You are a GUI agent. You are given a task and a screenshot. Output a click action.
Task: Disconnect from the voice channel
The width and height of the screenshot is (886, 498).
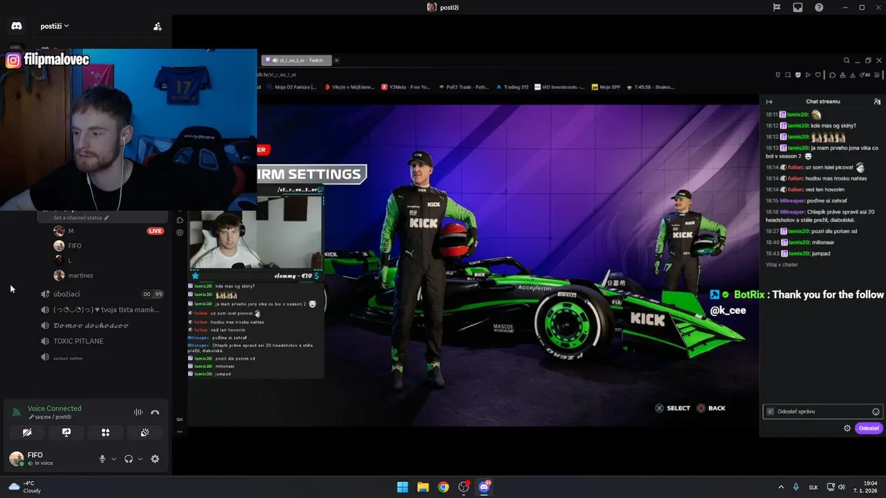click(155, 412)
